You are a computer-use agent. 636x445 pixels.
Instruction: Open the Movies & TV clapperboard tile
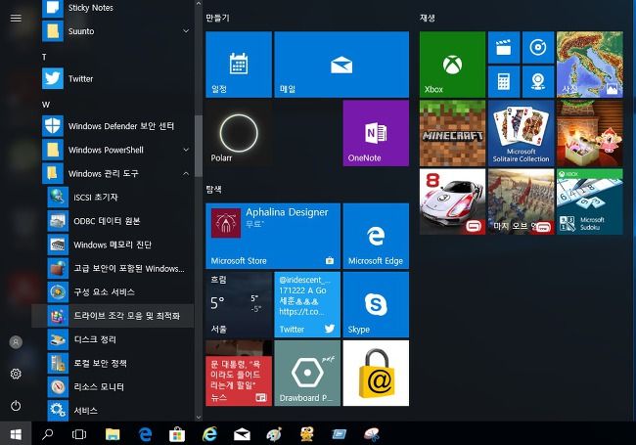(504, 47)
